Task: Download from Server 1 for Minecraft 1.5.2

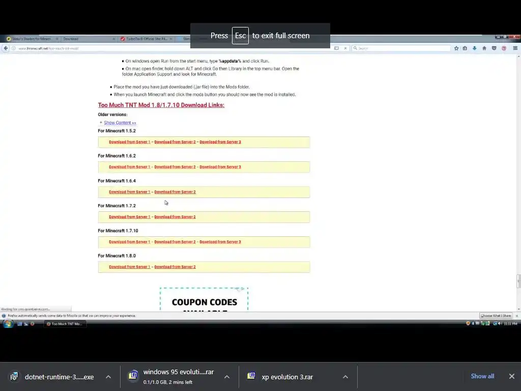Action: [x=130, y=142]
